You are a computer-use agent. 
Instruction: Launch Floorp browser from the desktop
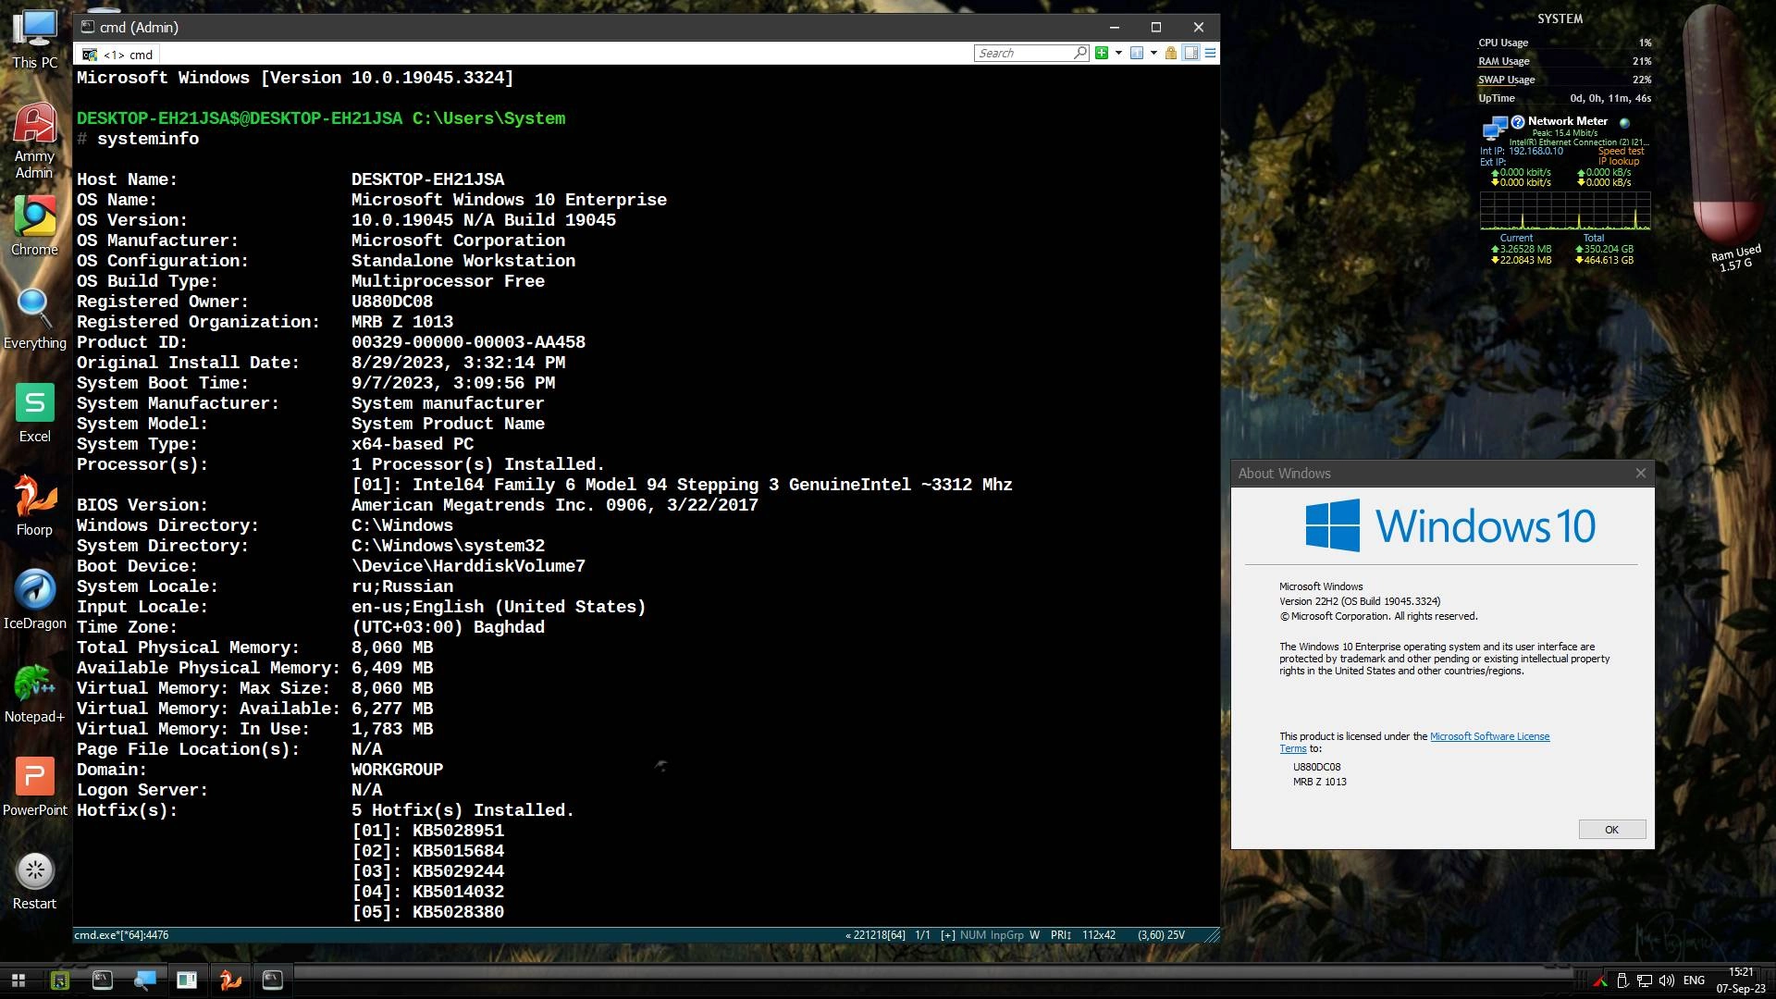point(34,507)
